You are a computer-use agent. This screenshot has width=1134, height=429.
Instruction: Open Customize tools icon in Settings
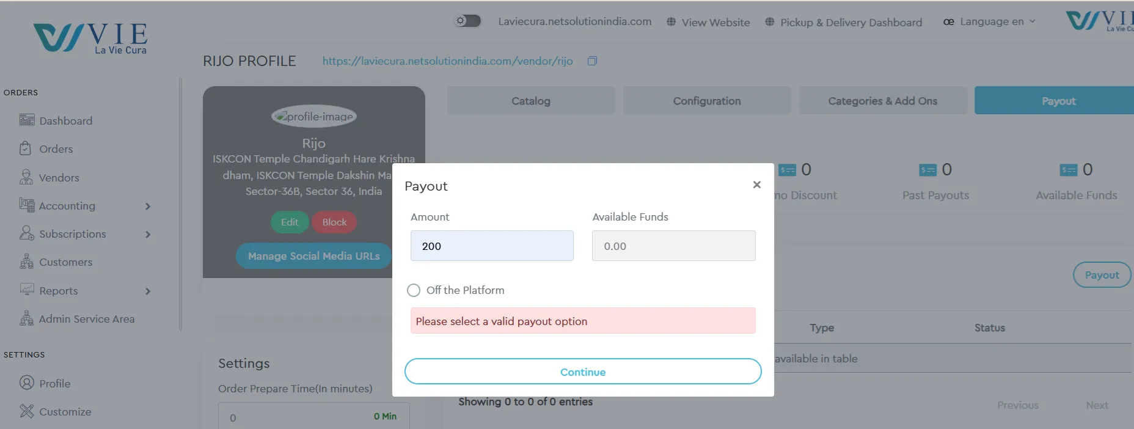point(26,411)
